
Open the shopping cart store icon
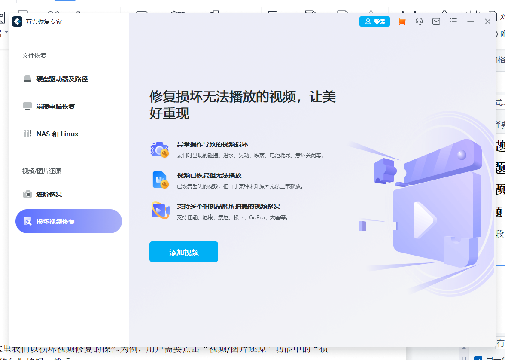[x=402, y=21]
